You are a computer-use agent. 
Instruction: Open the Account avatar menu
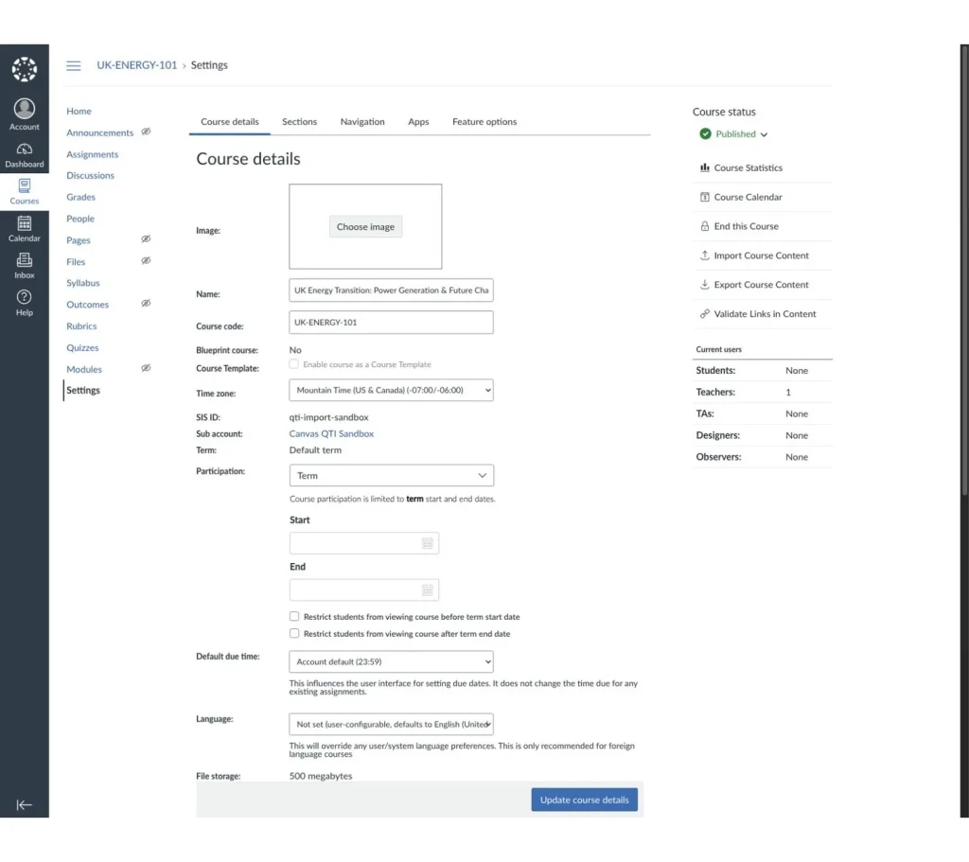point(24,114)
